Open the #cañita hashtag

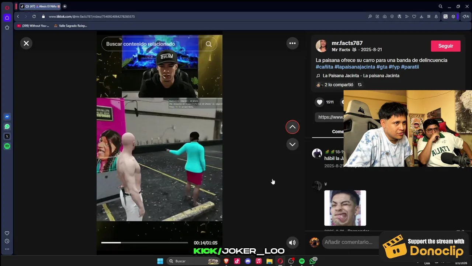324,67
